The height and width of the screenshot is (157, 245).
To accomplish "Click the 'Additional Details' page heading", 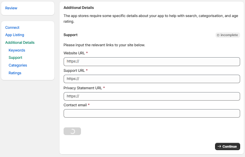I will 79,8.
